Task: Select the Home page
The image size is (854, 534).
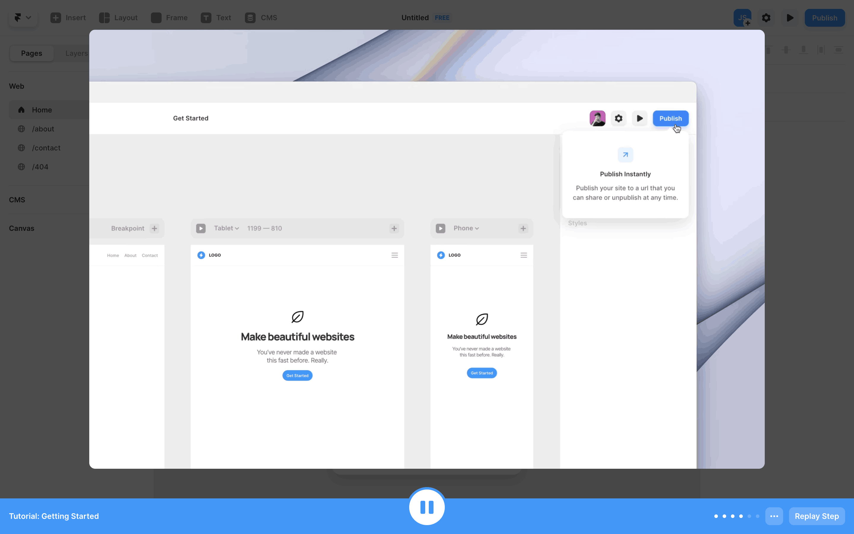Action: pos(42,110)
